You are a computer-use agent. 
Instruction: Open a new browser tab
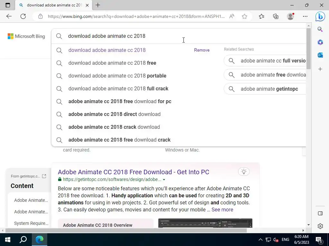98,5
